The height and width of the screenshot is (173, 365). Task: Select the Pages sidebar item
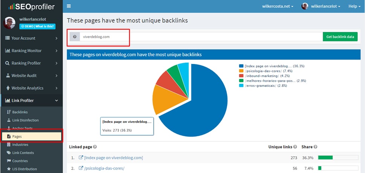coord(31,137)
